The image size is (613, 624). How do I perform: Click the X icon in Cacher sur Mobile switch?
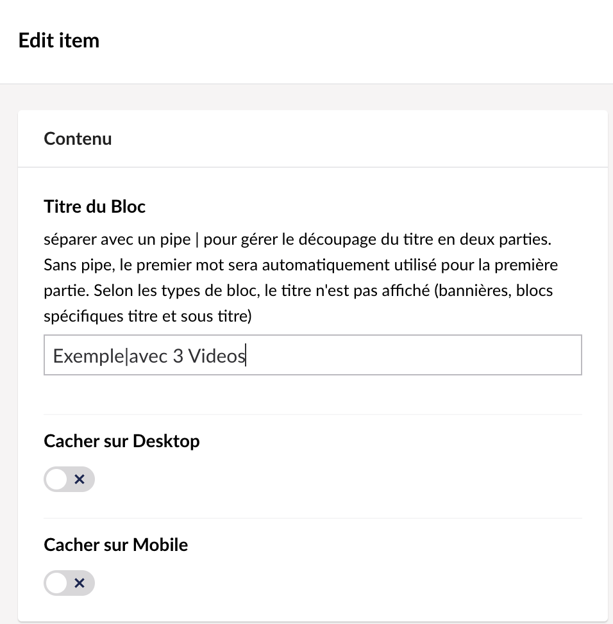80,583
